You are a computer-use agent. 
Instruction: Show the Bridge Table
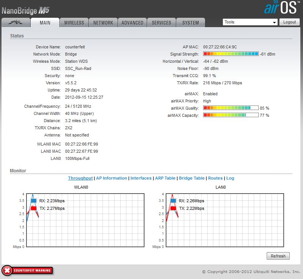pyautogui.click(x=192, y=178)
